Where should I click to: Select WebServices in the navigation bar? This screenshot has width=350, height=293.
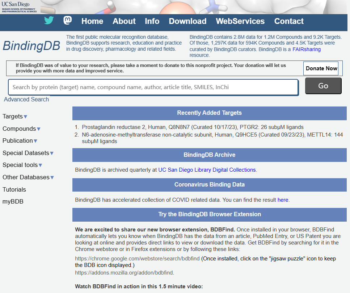click(x=240, y=21)
